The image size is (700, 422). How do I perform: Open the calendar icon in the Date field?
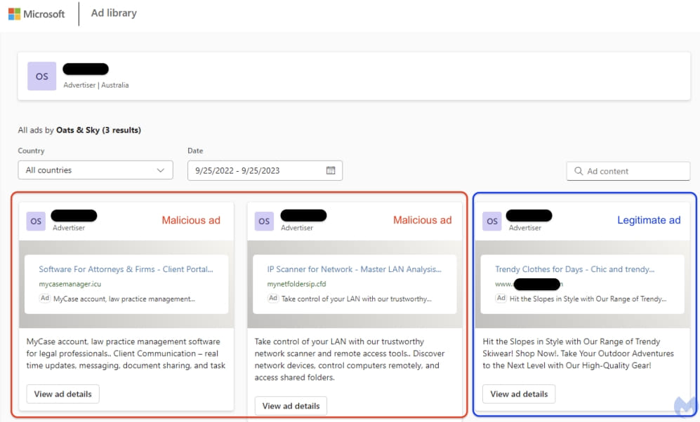[x=331, y=170]
